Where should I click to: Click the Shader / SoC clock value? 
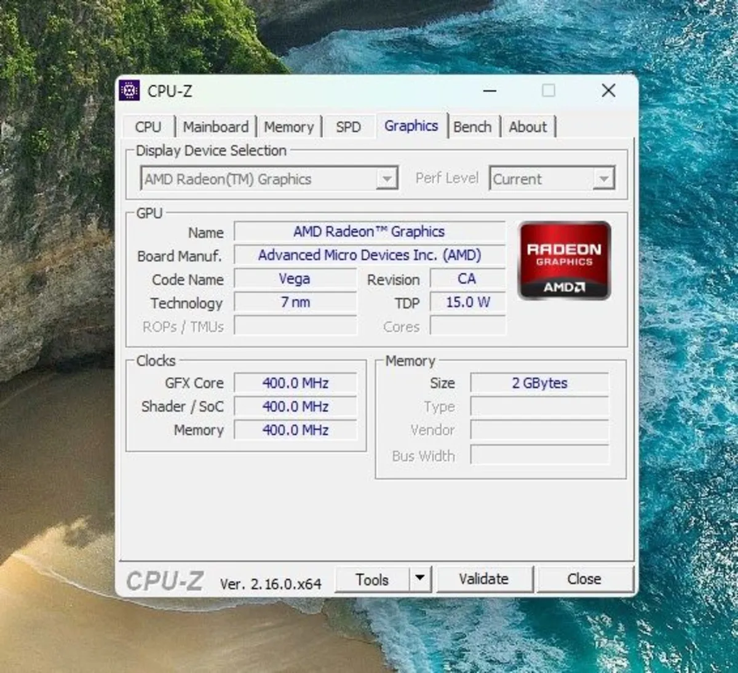(x=295, y=406)
